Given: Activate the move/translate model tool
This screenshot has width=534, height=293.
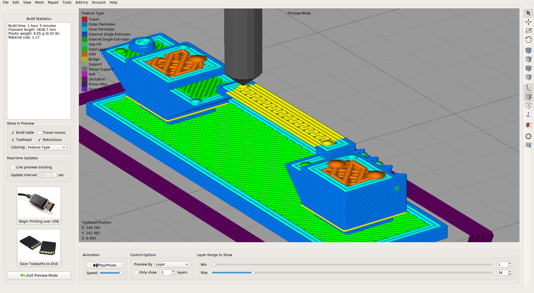Looking at the screenshot, I should pos(528,22).
